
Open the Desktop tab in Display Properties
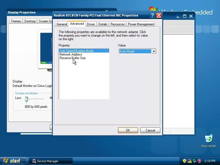tap(30, 21)
